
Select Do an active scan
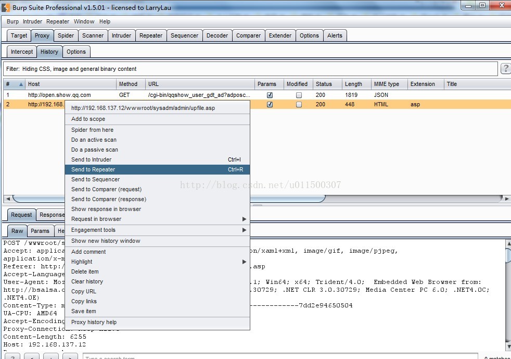(x=157, y=140)
